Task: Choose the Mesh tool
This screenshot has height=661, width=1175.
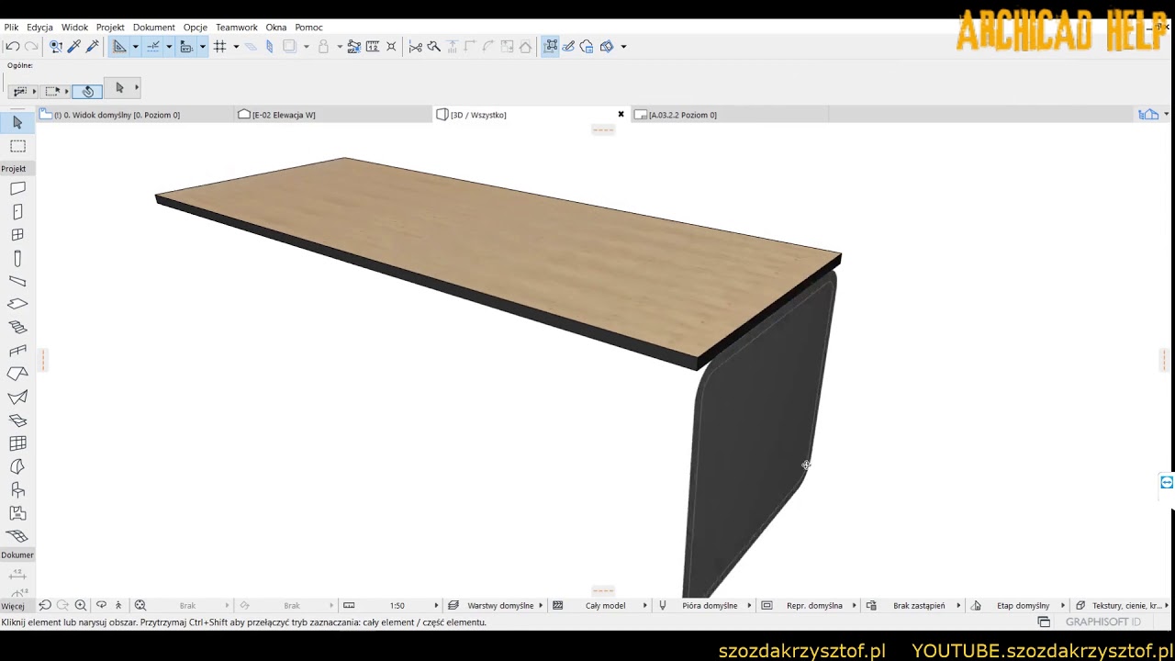Action: [17, 536]
